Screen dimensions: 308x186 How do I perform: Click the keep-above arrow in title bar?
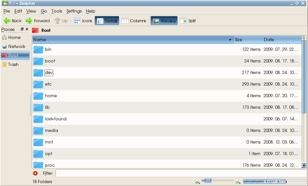[x=10, y=3]
